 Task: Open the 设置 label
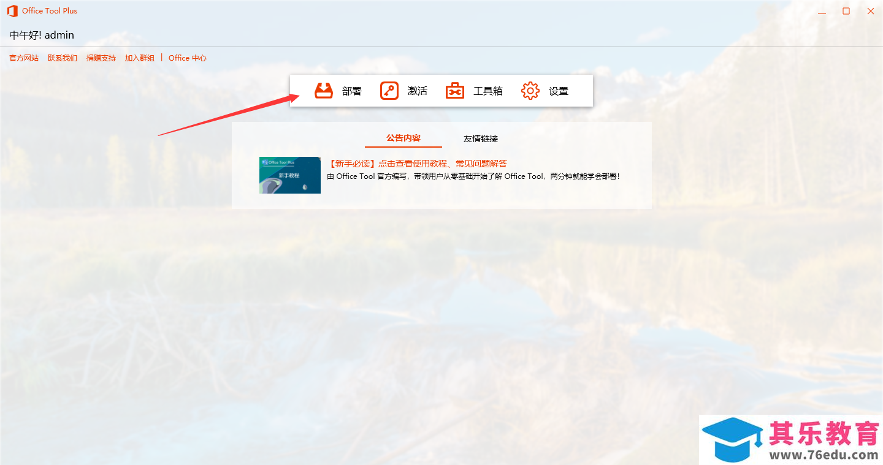(559, 91)
